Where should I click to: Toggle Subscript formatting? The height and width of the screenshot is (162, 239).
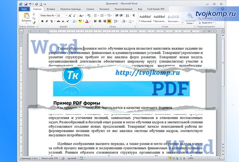[63, 21]
